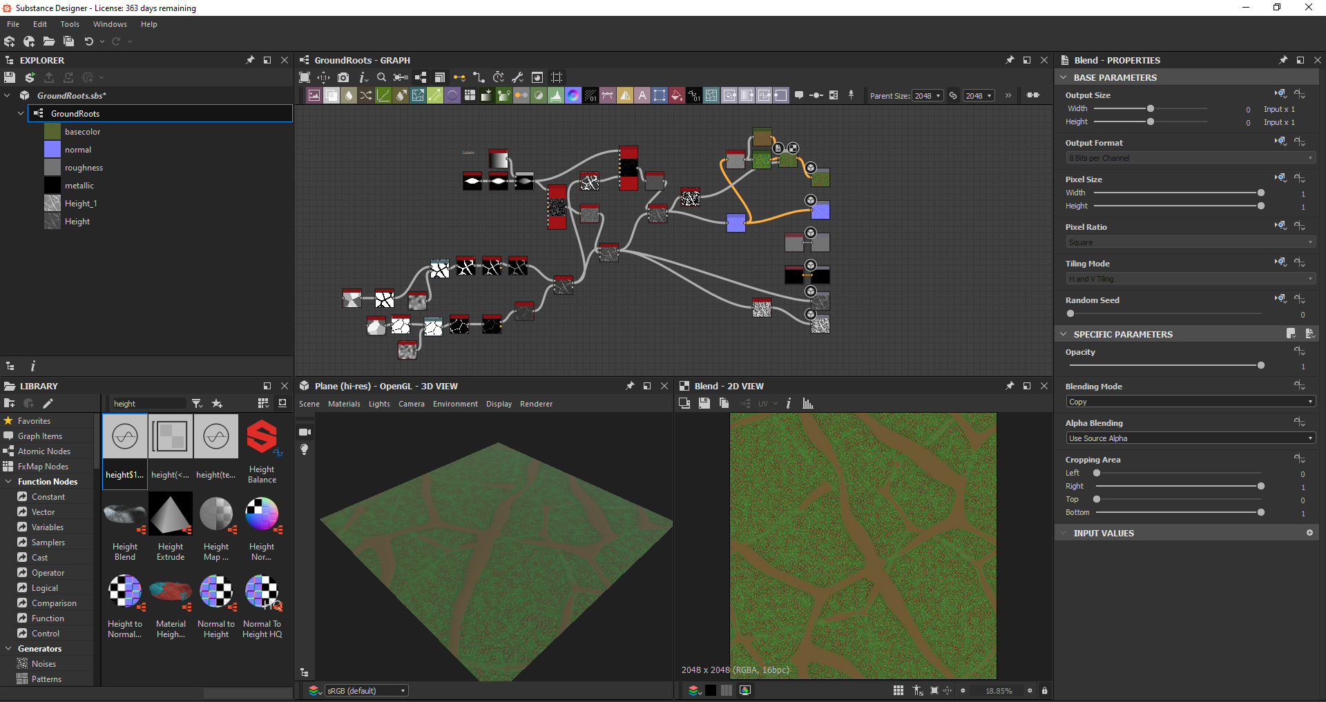The image size is (1326, 702).
Task: Click the undo arrow in main toolbar
Action: [88, 41]
